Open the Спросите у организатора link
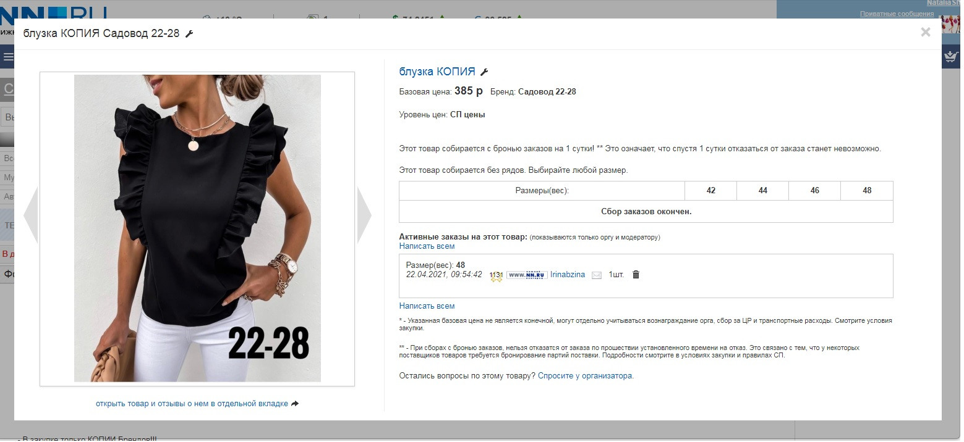The width and height of the screenshot is (964, 442). point(586,375)
